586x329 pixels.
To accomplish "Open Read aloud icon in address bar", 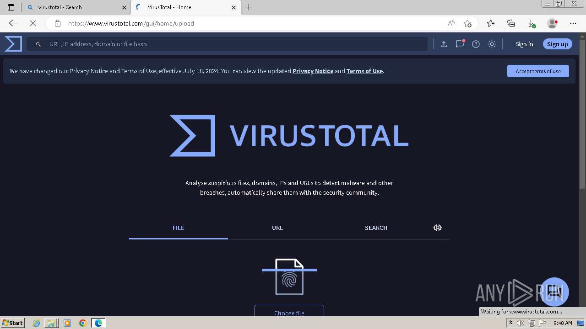I will 451,23.
